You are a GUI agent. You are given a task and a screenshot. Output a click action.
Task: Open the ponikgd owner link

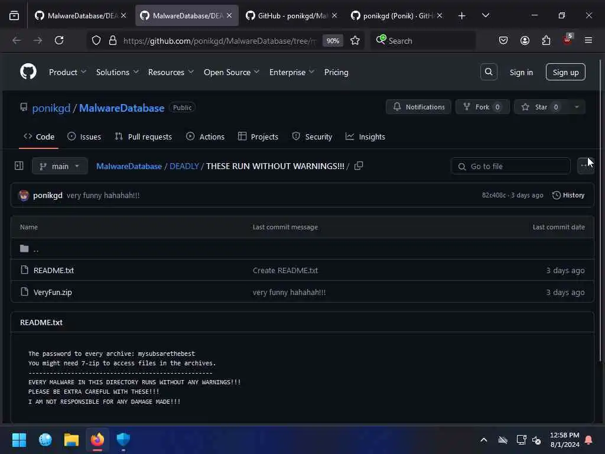(x=51, y=108)
